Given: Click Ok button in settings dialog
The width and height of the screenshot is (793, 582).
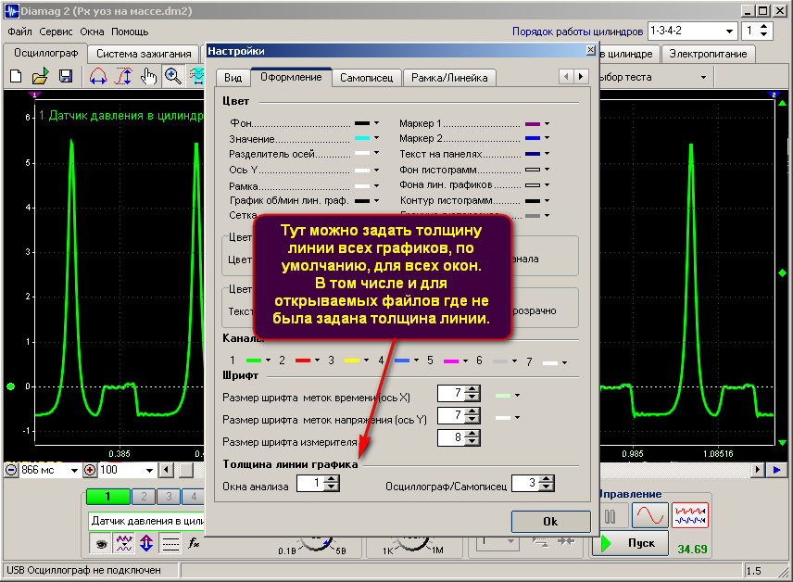Looking at the screenshot, I should pyautogui.click(x=551, y=522).
